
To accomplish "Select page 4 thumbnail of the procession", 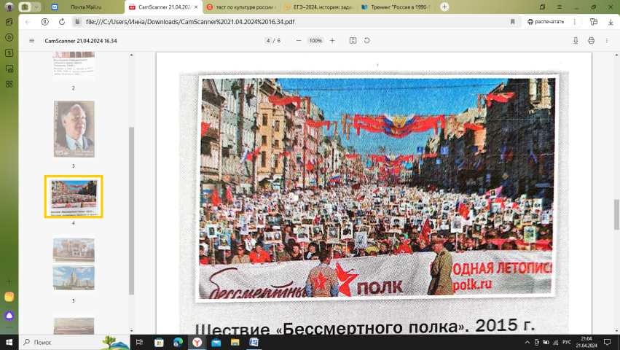I will tap(74, 196).
